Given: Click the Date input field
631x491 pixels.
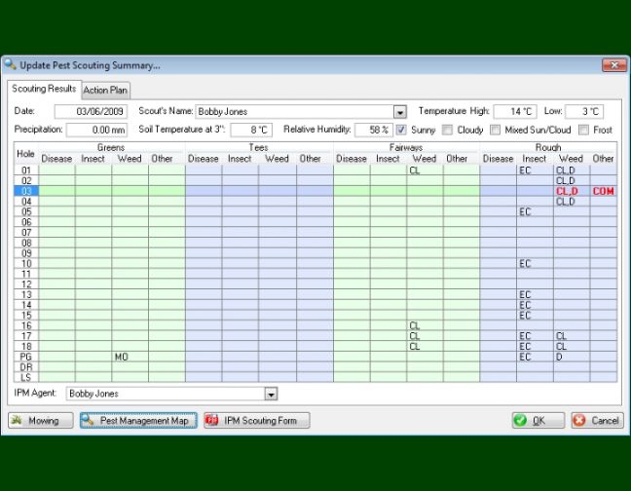Looking at the screenshot, I should [x=90, y=112].
